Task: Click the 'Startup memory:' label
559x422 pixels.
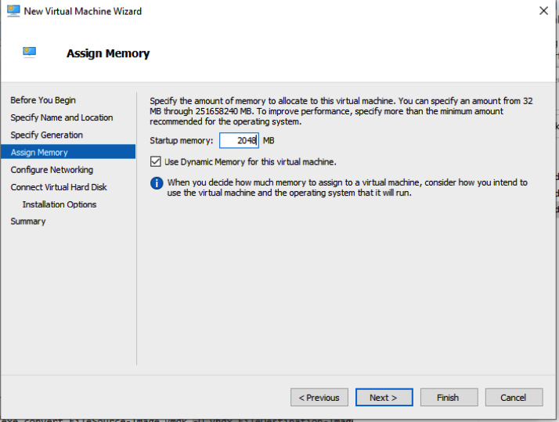Action: click(182, 141)
